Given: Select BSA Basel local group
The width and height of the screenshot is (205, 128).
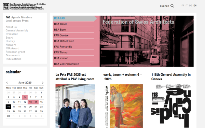Looking at the screenshot, I should click(73, 24).
